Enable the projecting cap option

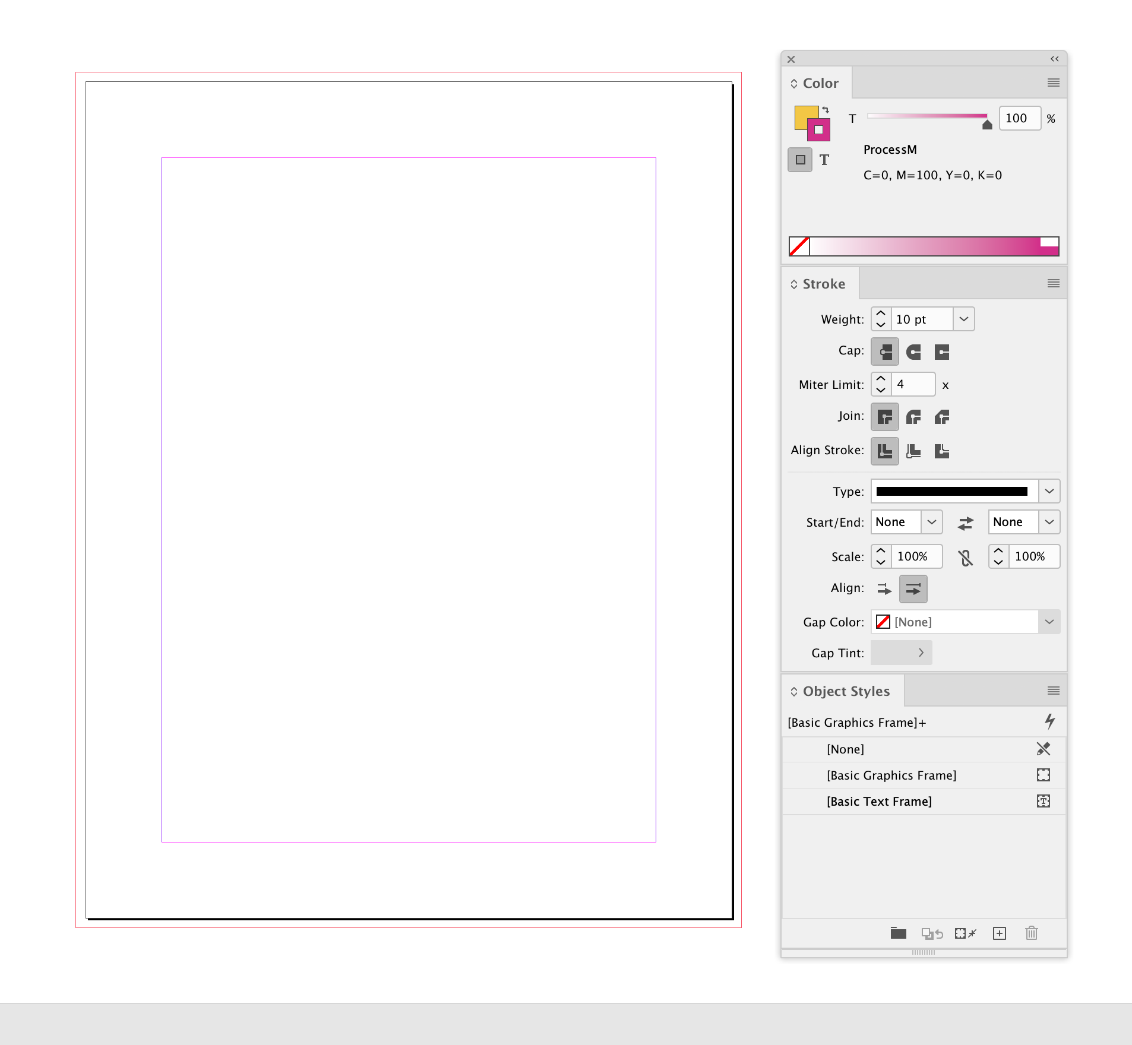943,351
